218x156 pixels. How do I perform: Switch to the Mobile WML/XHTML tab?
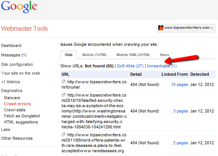[133, 55]
